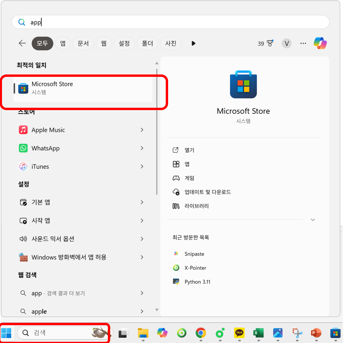
Task: Select the 사진 filter tab
Action: point(171,43)
